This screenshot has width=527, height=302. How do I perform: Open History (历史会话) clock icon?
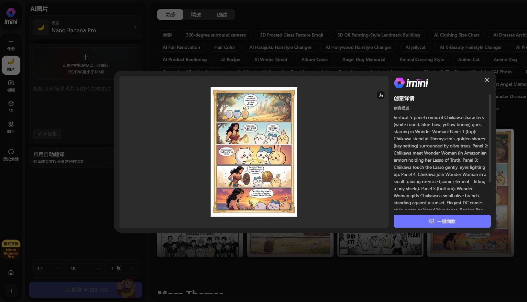pyautogui.click(x=11, y=155)
